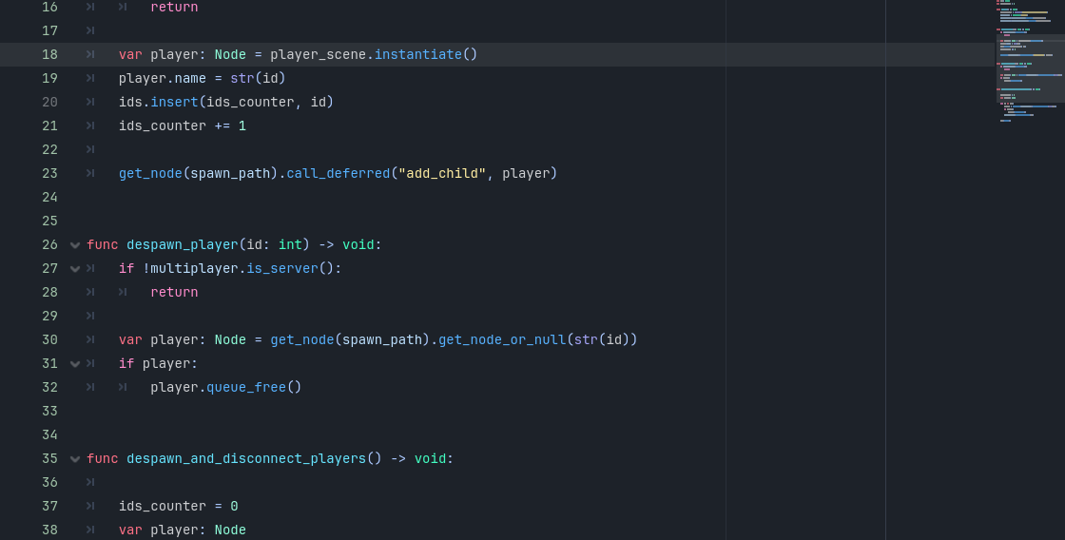
Task: Jump to the top of the code minimap
Action: coord(1030,4)
